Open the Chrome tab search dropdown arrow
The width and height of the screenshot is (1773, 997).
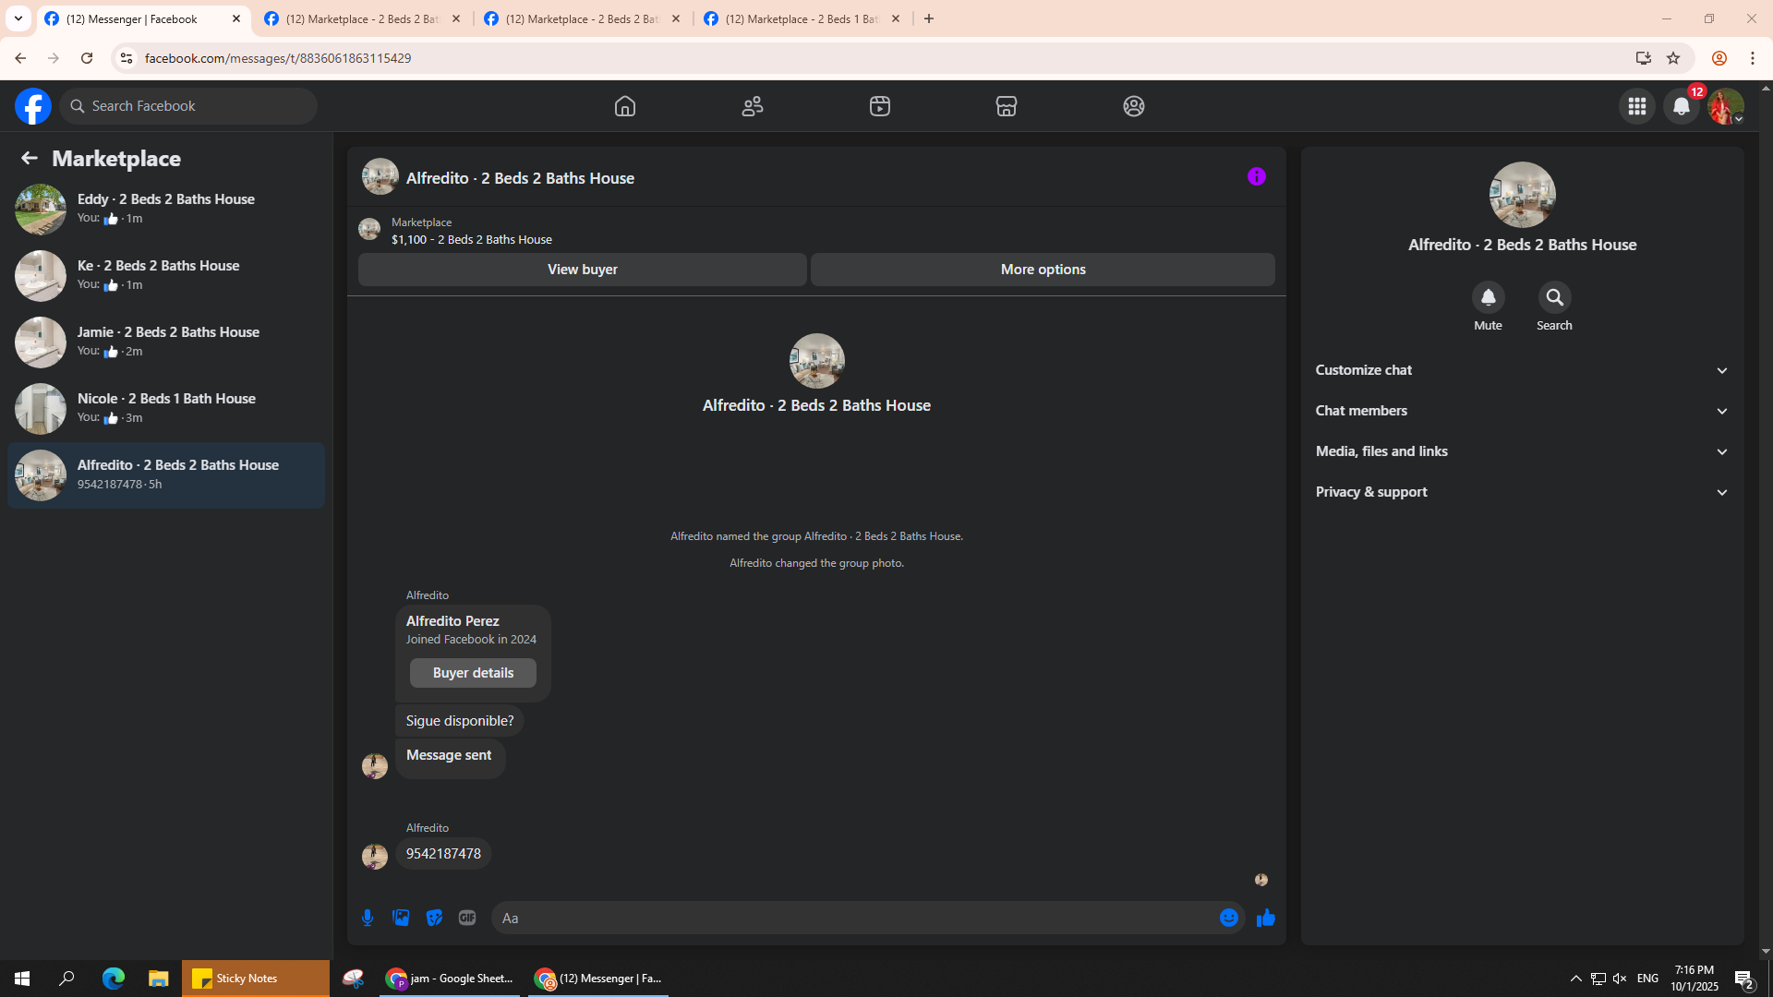[x=18, y=18]
